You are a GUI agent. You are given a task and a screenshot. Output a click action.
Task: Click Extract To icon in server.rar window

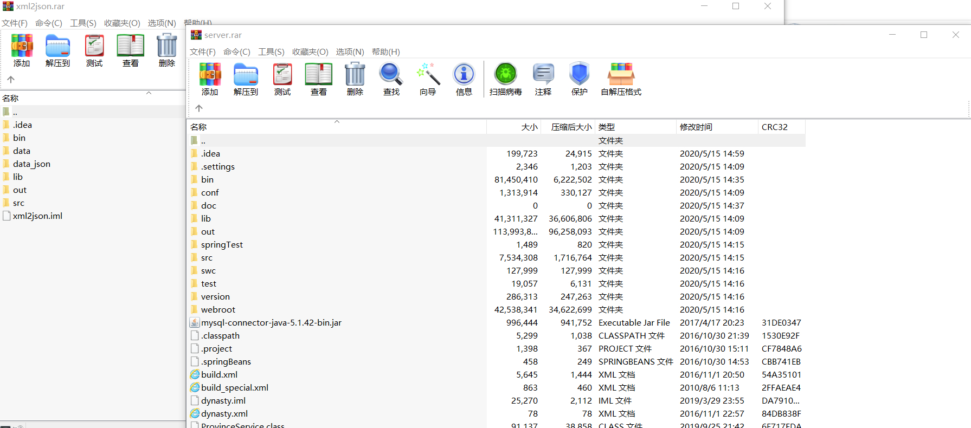click(x=246, y=74)
